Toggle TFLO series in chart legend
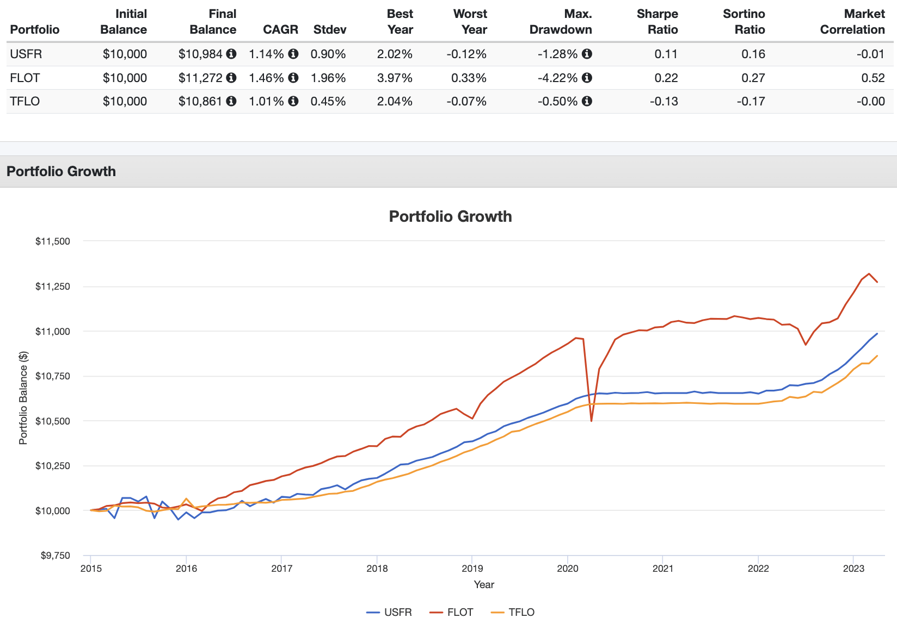897x624 pixels. click(513, 612)
